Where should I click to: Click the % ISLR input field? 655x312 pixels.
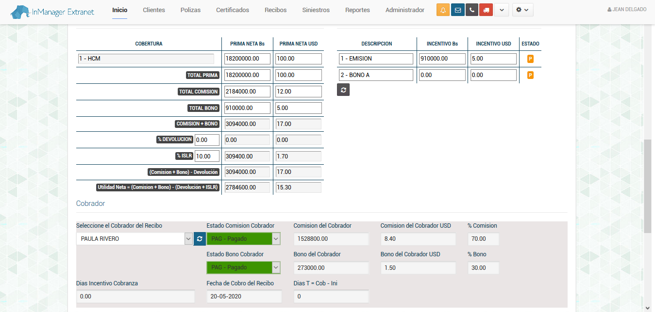click(x=207, y=156)
